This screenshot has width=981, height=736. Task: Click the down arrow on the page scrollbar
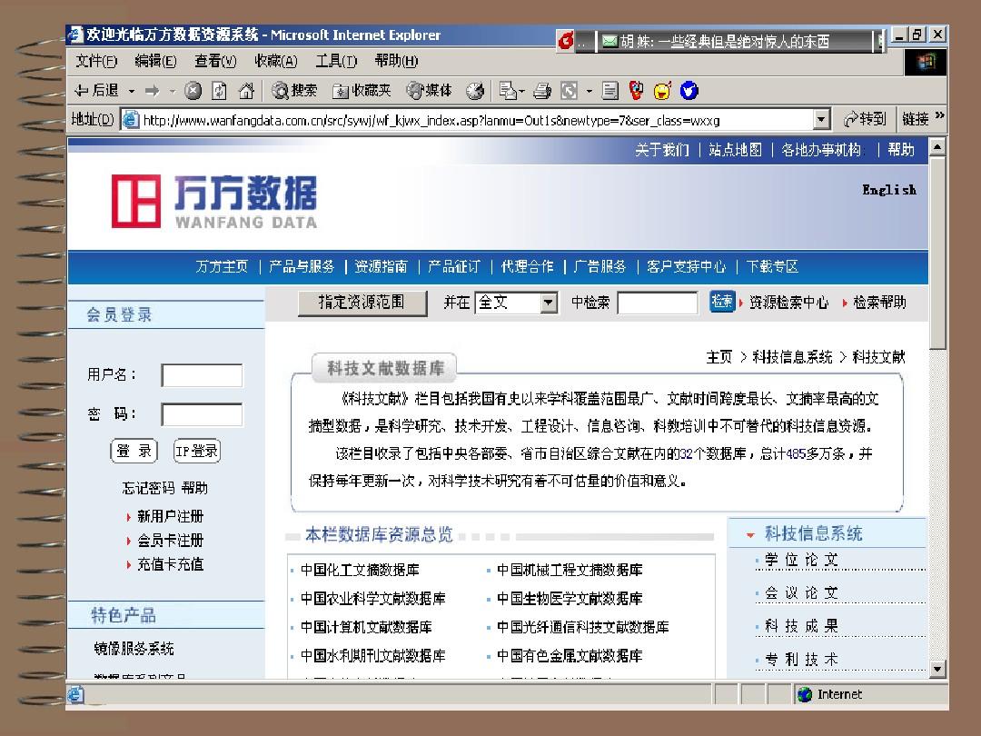[x=938, y=671]
